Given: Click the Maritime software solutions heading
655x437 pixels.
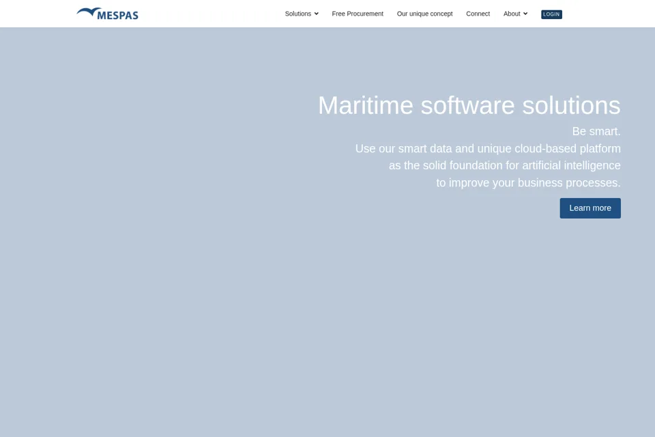Looking at the screenshot, I should tap(469, 105).
